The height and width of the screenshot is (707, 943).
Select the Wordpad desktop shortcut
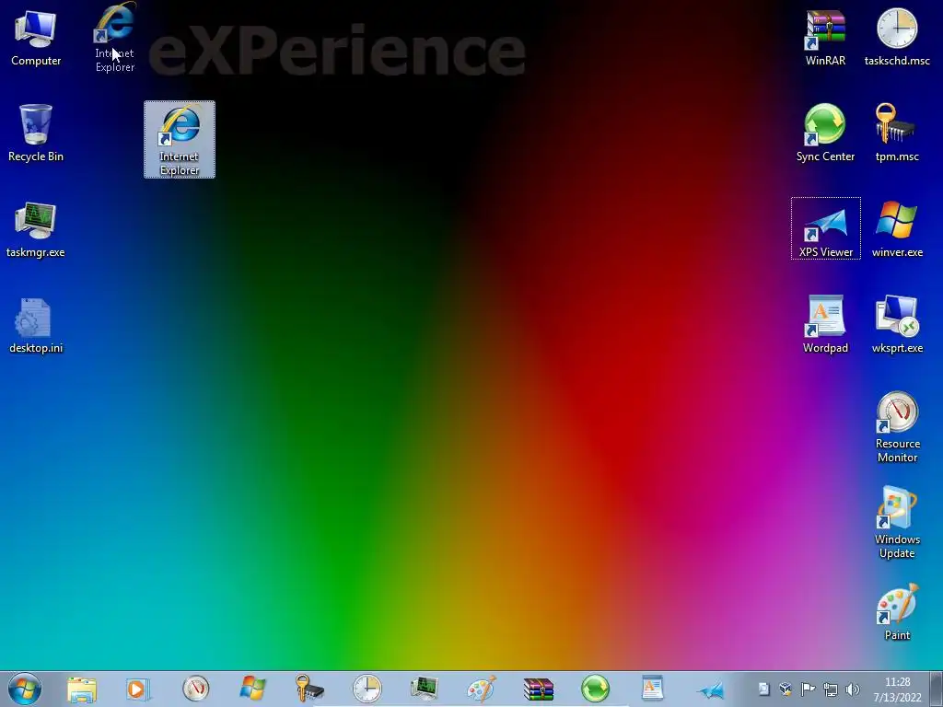pyautogui.click(x=825, y=325)
